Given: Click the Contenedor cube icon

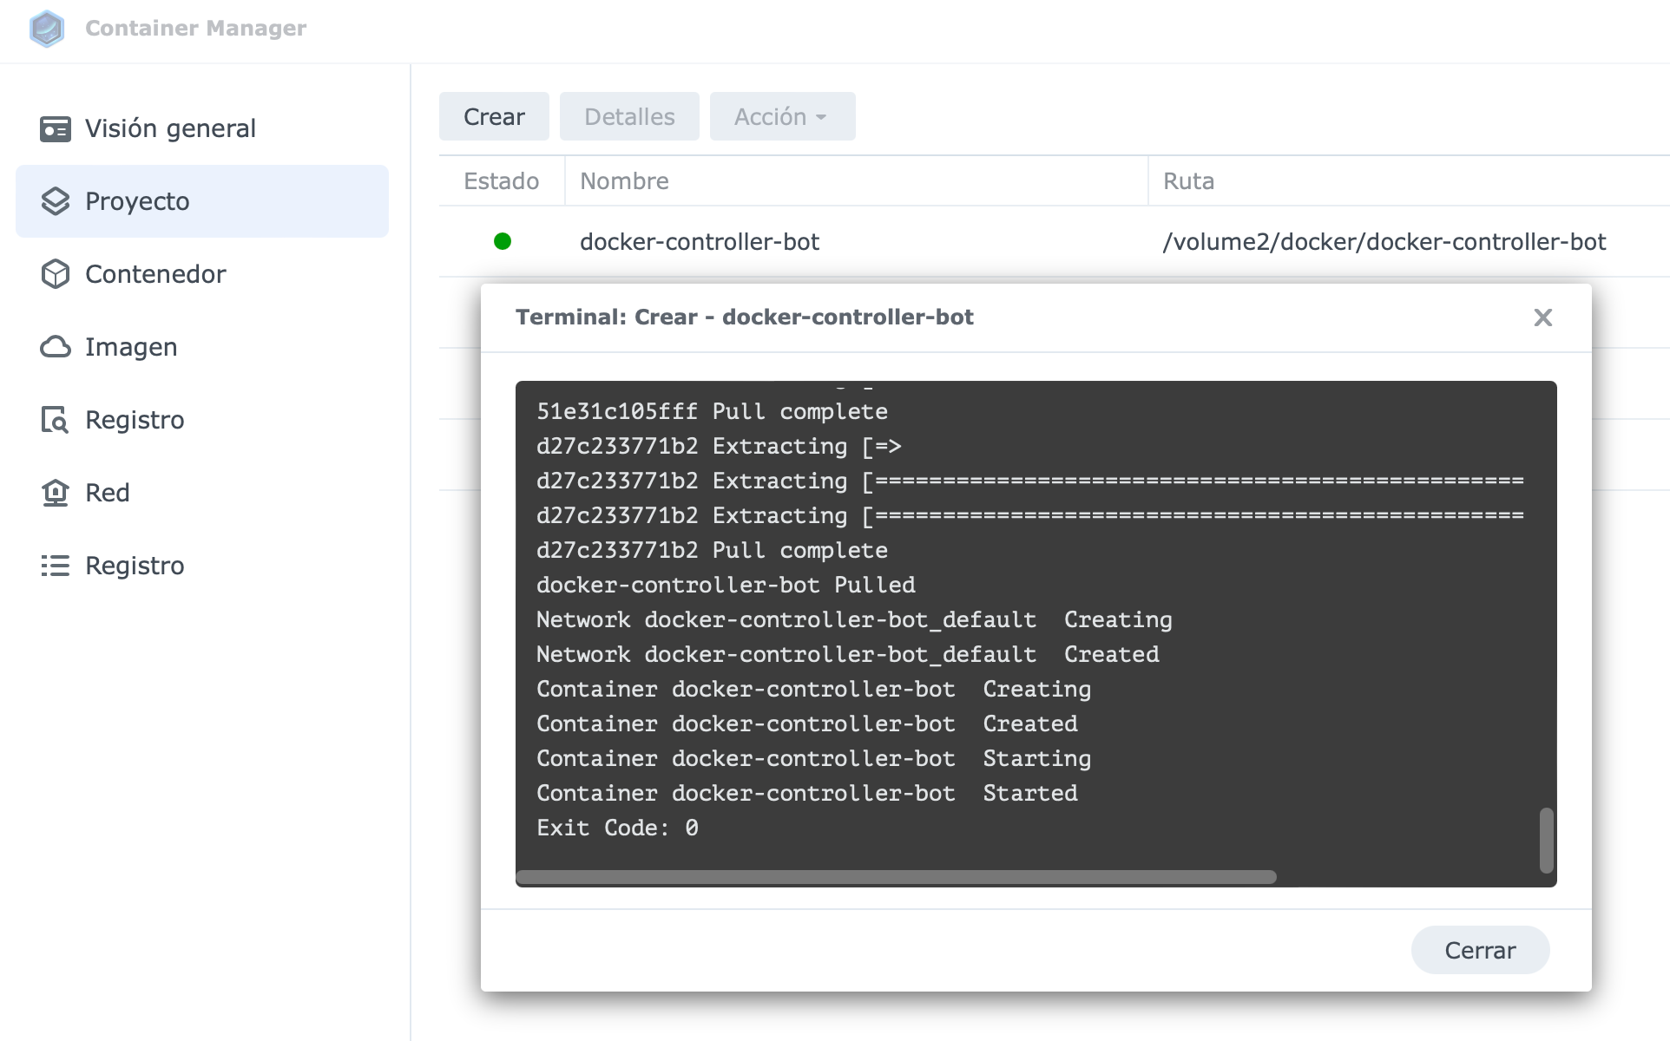Looking at the screenshot, I should click(x=56, y=274).
